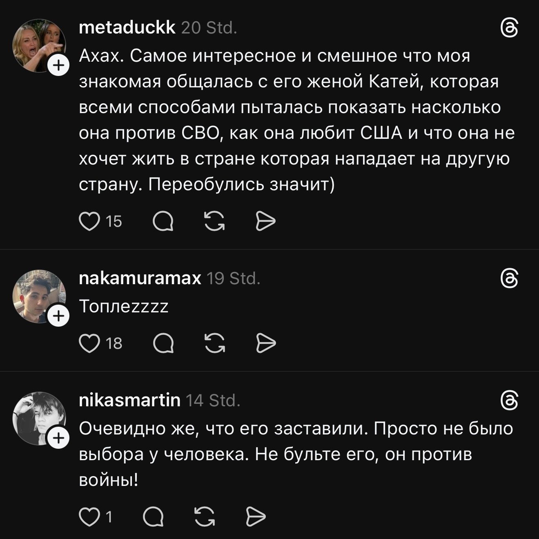Reply to metaduckk's comment
Screen dimensions: 539x539
click(x=163, y=222)
